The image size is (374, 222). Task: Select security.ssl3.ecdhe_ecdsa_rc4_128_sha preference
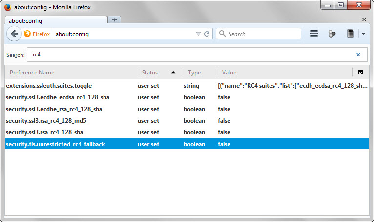[187, 97]
